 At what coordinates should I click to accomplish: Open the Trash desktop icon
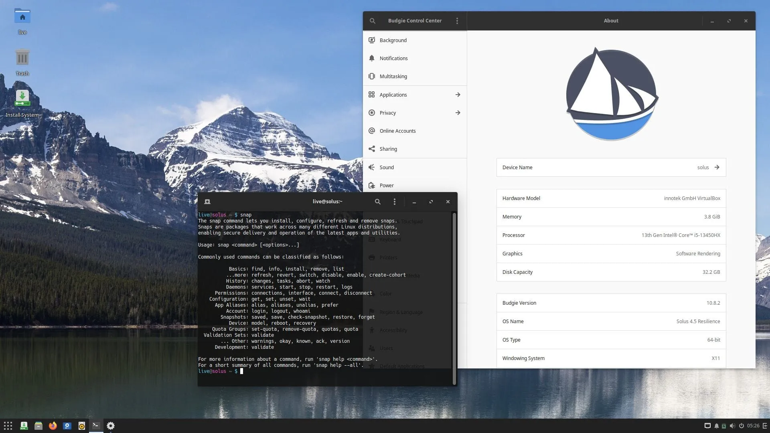[22, 62]
